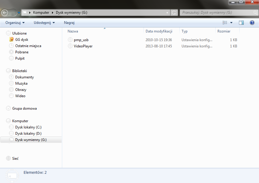
Task: Click the Obrazy pictures icon
Action: tap(11, 89)
